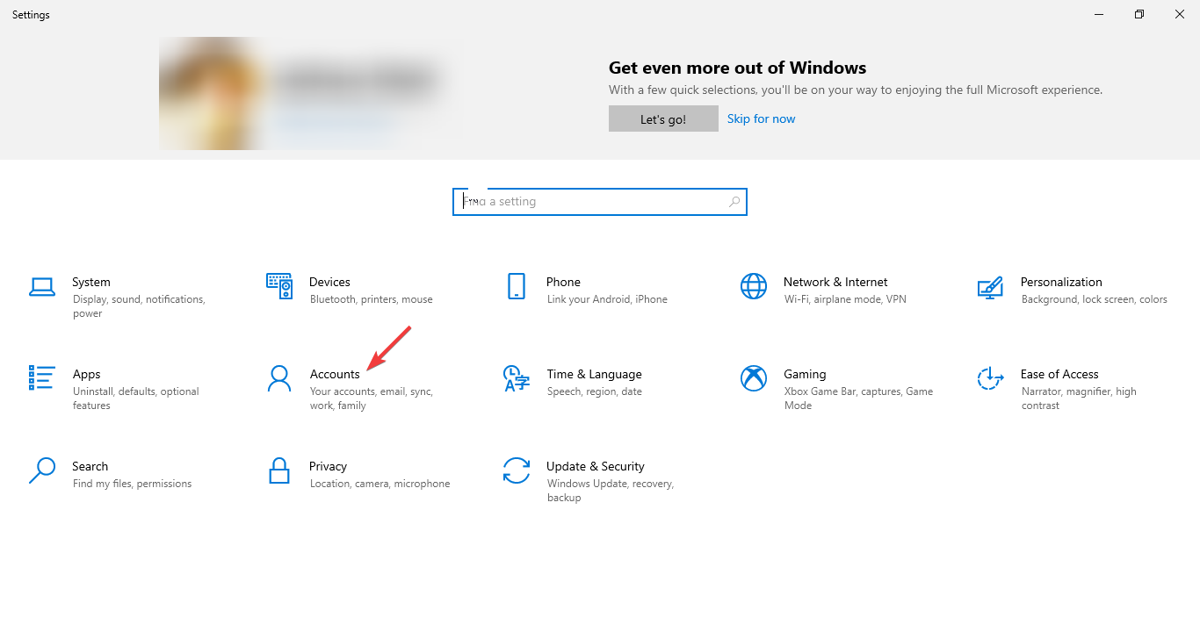This screenshot has height=639, width=1200.
Task: Click the Gaming category title
Action: [805, 374]
